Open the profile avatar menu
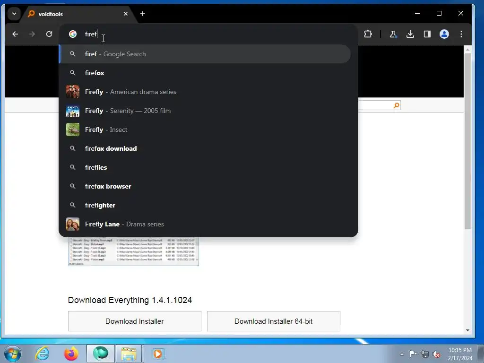 click(444, 34)
